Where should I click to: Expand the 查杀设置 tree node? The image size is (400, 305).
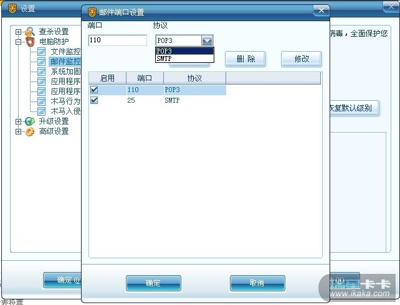[18, 32]
